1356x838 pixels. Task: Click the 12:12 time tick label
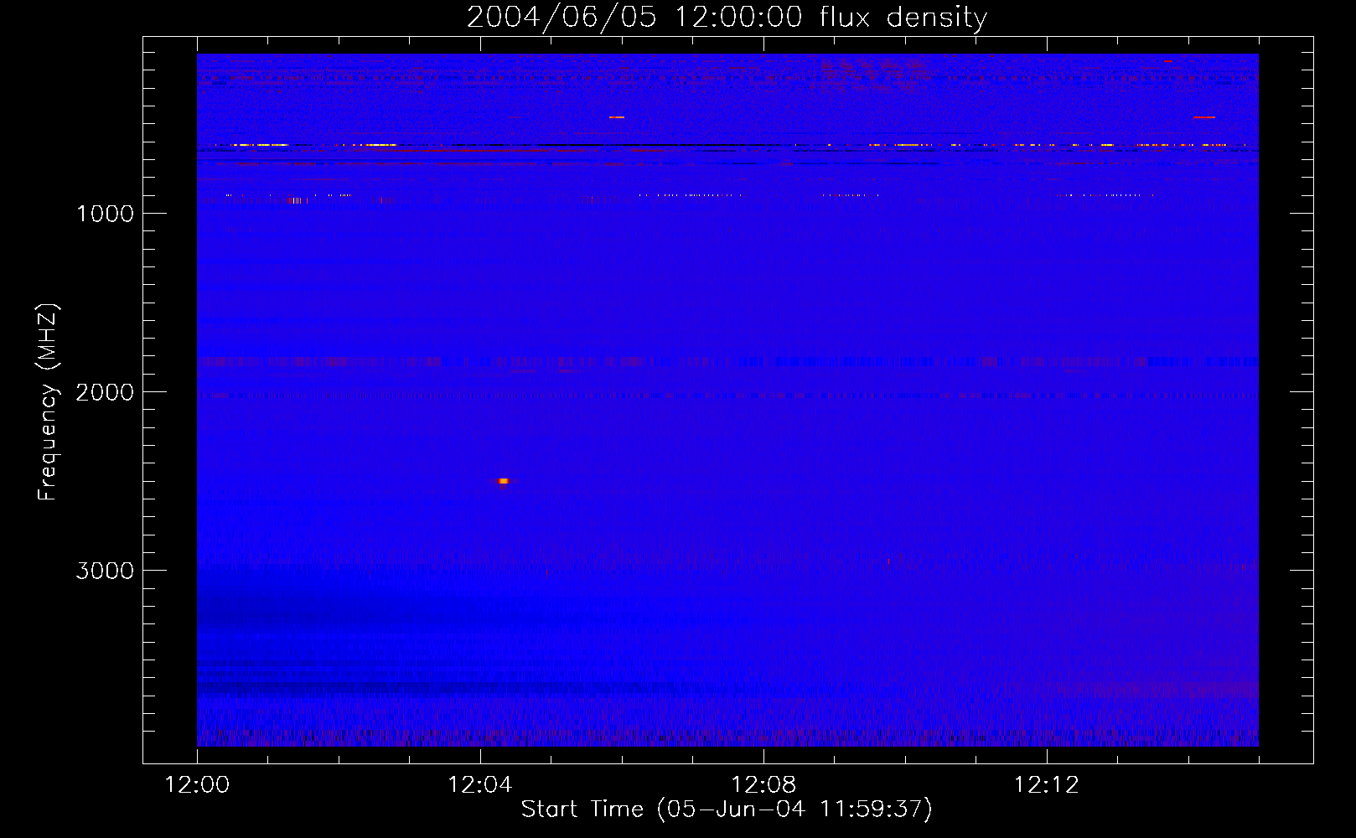(x=1047, y=785)
